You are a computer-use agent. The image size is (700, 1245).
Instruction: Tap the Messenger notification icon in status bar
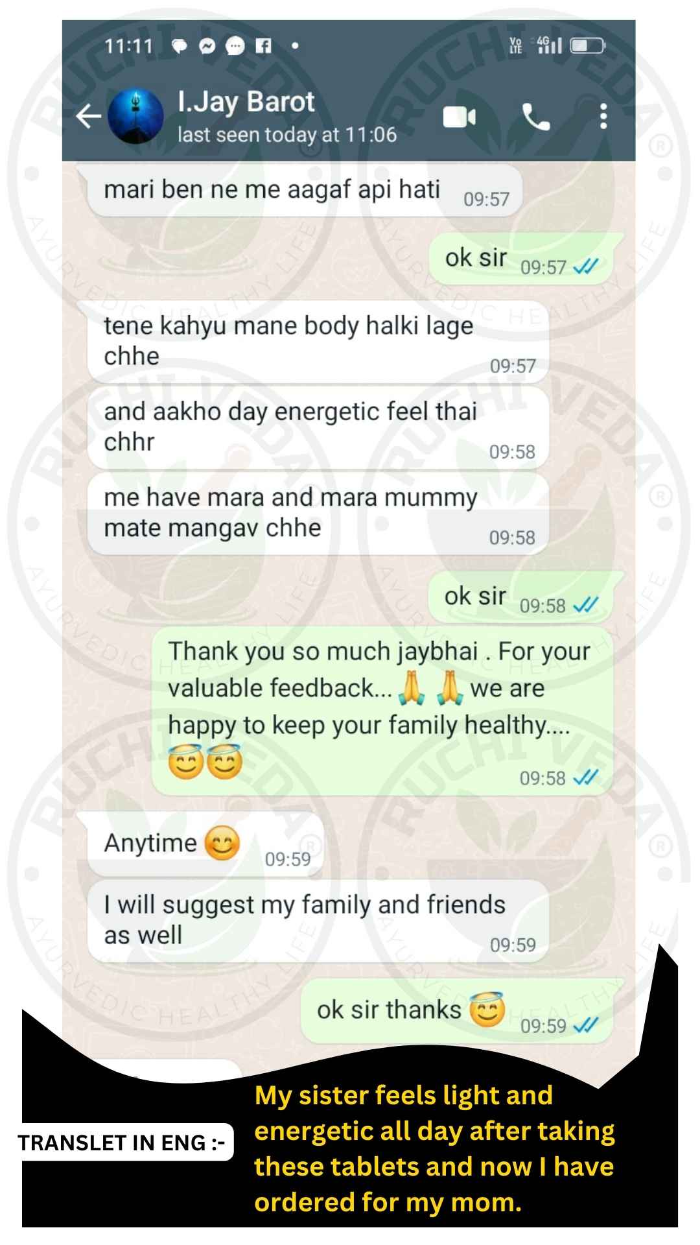(x=207, y=46)
